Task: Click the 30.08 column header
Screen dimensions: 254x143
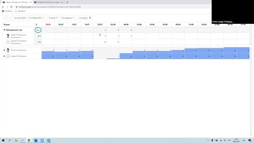Action: [165, 25]
